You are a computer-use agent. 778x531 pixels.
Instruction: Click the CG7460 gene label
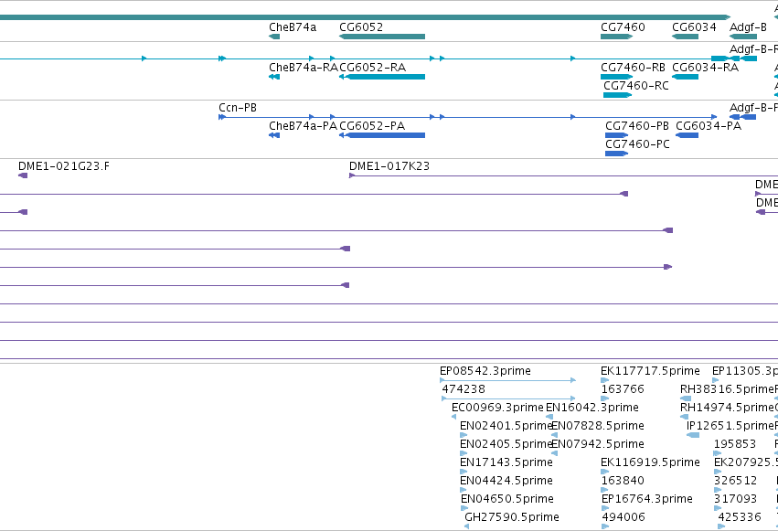point(623,27)
